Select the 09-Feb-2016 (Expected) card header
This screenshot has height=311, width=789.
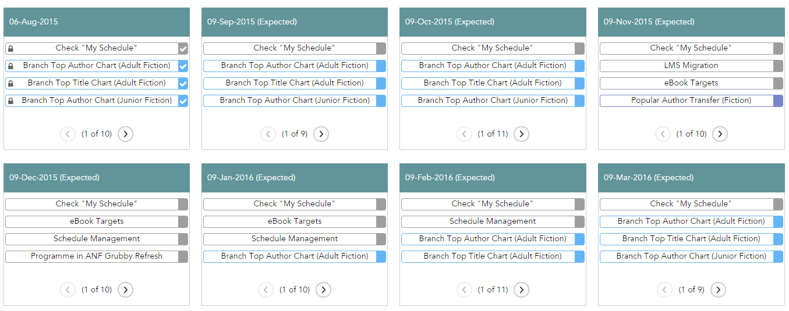coord(493,178)
